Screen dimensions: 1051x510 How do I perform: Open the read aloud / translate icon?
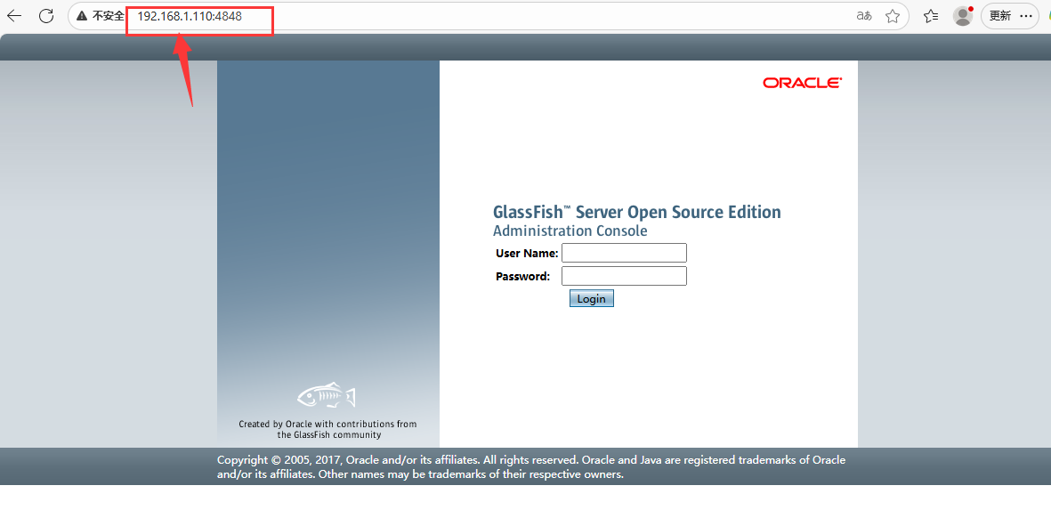(864, 16)
